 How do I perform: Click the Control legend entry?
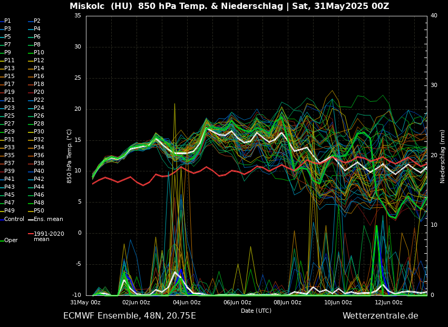pos(14,219)
